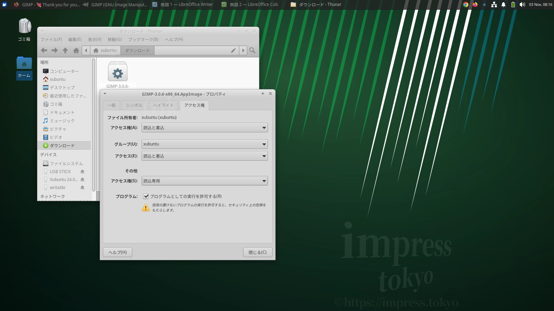Click the path bar right scroll arrow
The height and width of the screenshot is (311, 554).
pyautogui.click(x=243, y=50)
